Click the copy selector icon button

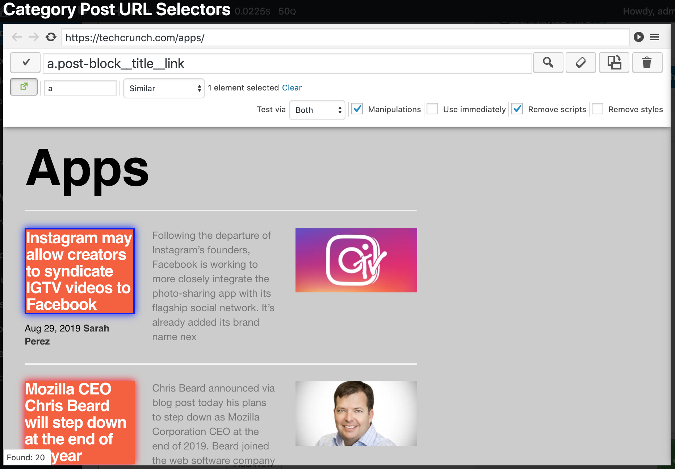(x=614, y=63)
